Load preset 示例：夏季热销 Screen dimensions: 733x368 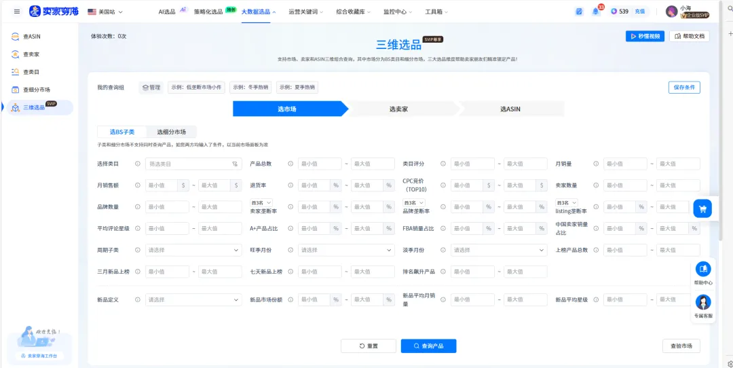(297, 88)
